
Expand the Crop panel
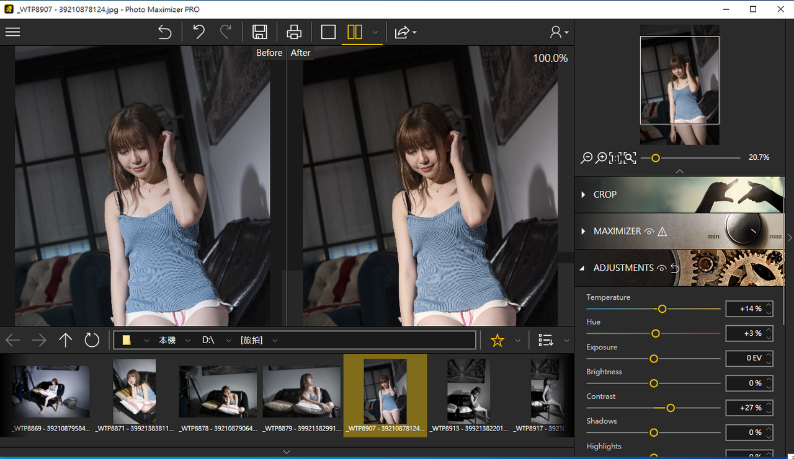pyautogui.click(x=584, y=195)
